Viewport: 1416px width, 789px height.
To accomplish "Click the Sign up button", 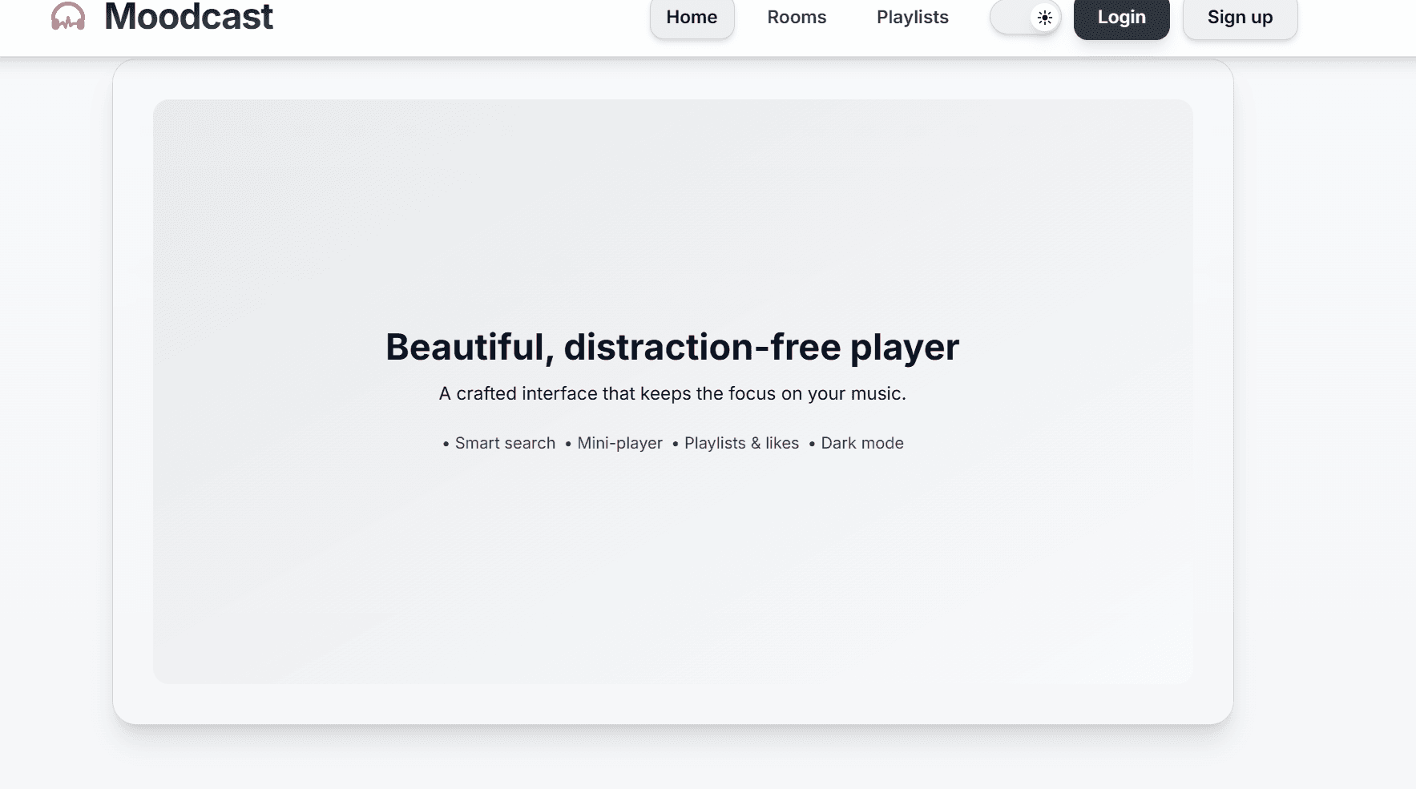I will click(x=1239, y=17).
